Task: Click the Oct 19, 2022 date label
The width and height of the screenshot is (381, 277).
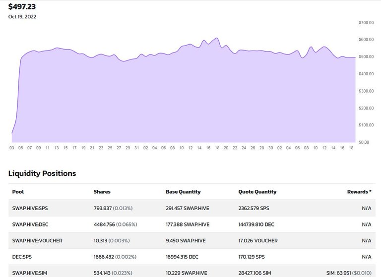Action: click(22, 17)
